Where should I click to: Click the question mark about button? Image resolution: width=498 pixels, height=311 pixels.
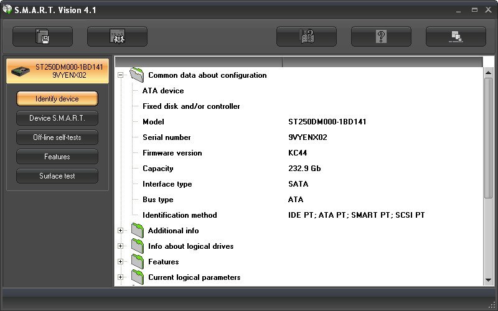381,37
